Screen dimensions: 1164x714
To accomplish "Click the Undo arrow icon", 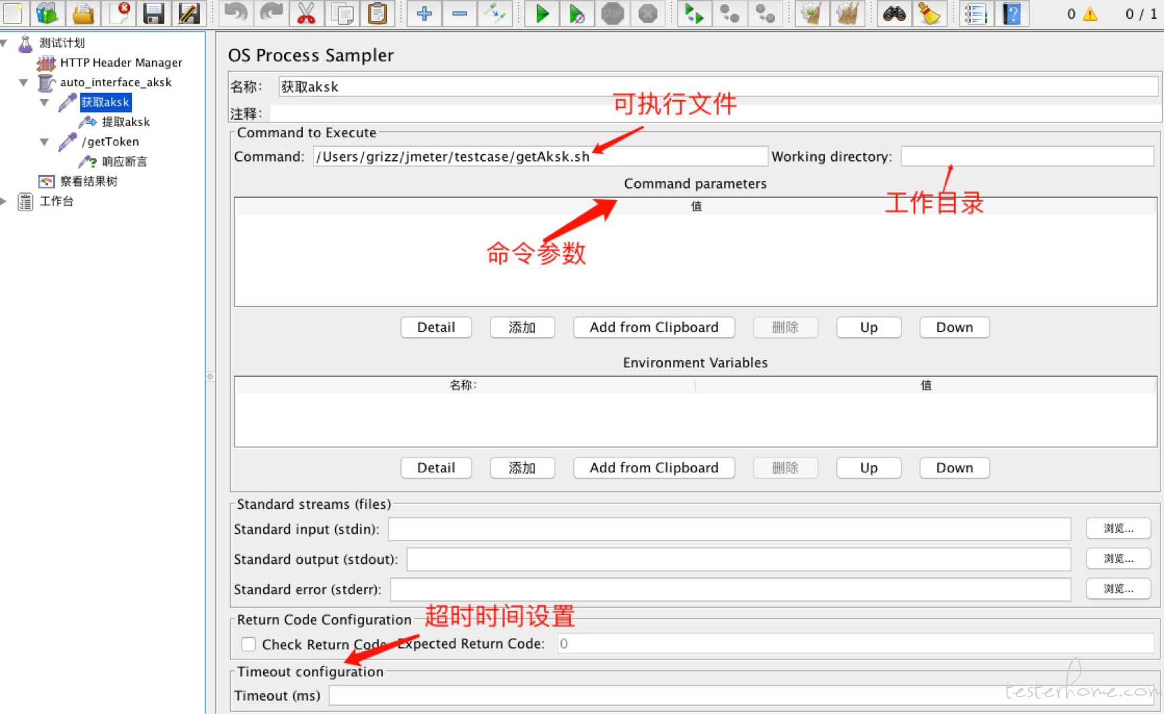I will point(235,13).
